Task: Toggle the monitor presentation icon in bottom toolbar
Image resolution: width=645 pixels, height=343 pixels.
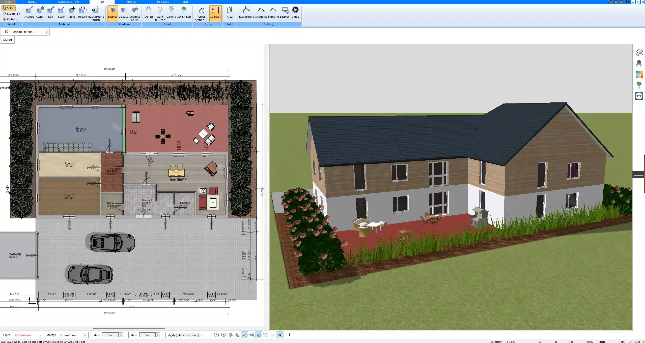Action: [x=223, y=335]
